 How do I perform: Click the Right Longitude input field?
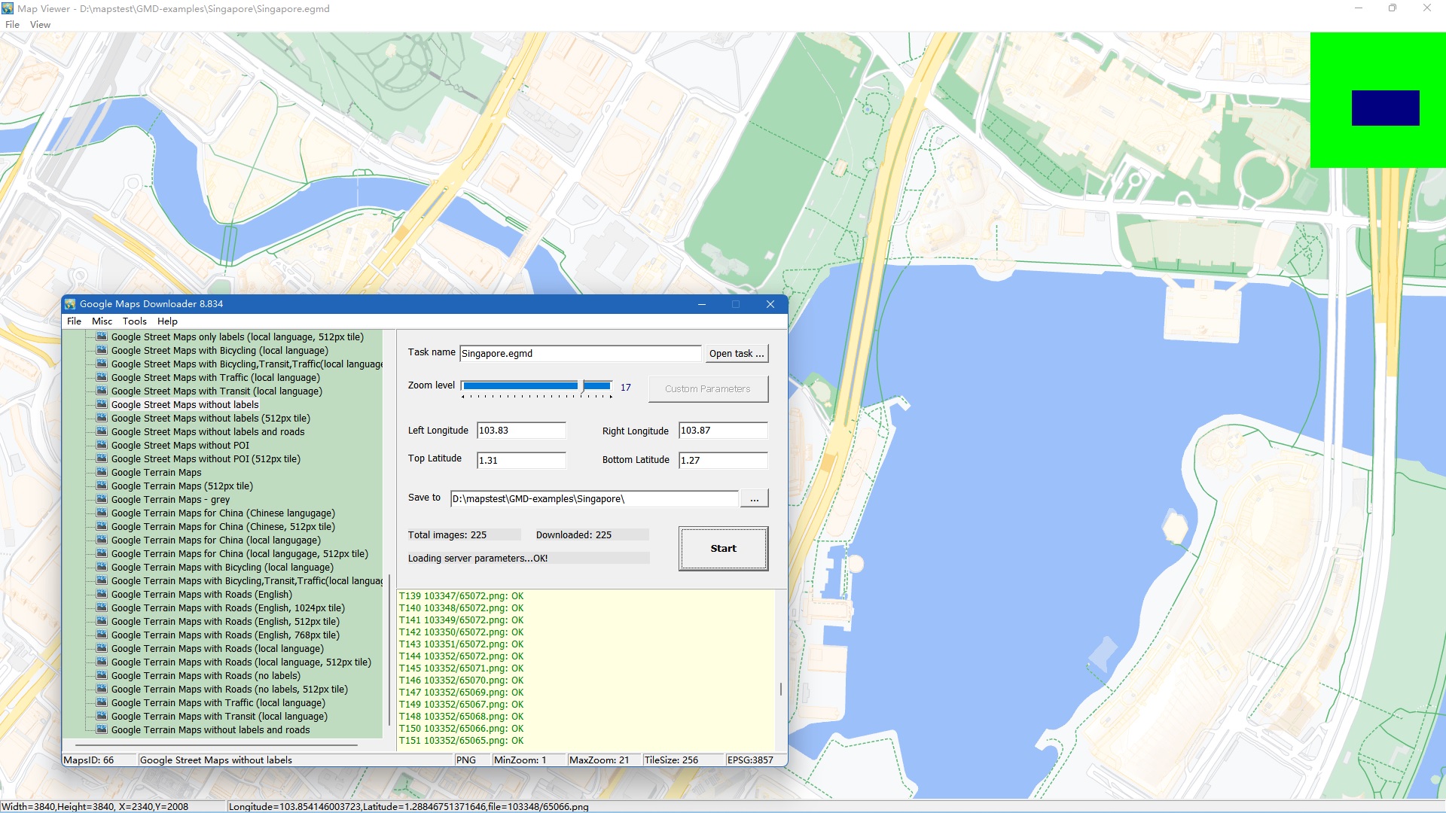click(x=723, y=431)
